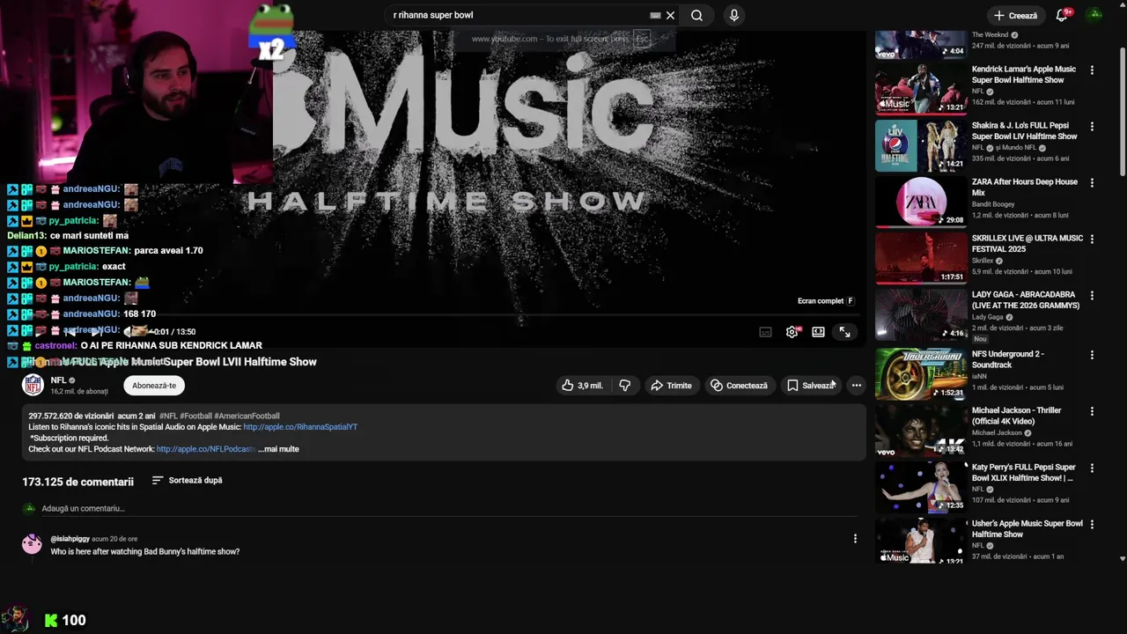The image size is (1127, 634).
Task: Click the #AmericanFootball hashtag
Action: 247,416
